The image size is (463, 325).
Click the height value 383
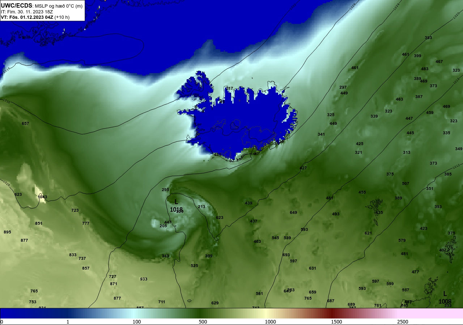(428, 38)
